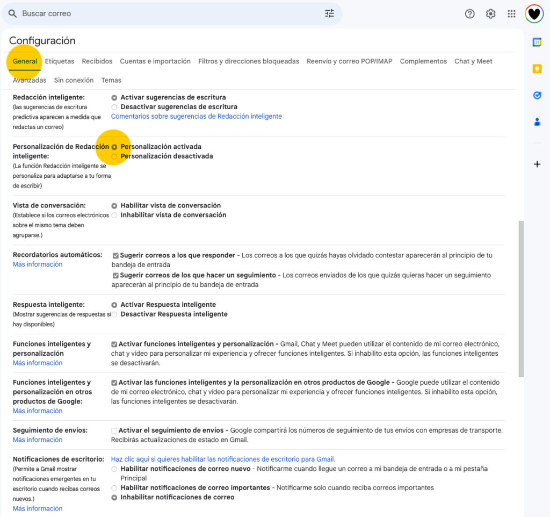Image resolution: width=550 pixels, height=517 pixels.
Task: Open the settings gear icon
Action: (490, 13)
